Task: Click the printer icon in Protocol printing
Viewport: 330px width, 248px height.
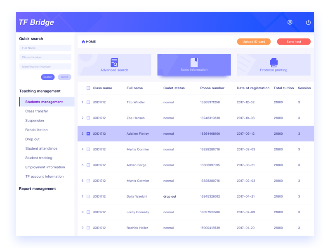Action: point(273,62)
